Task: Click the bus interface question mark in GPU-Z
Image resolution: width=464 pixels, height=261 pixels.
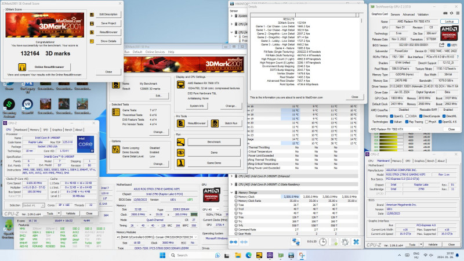Action: 458,57
